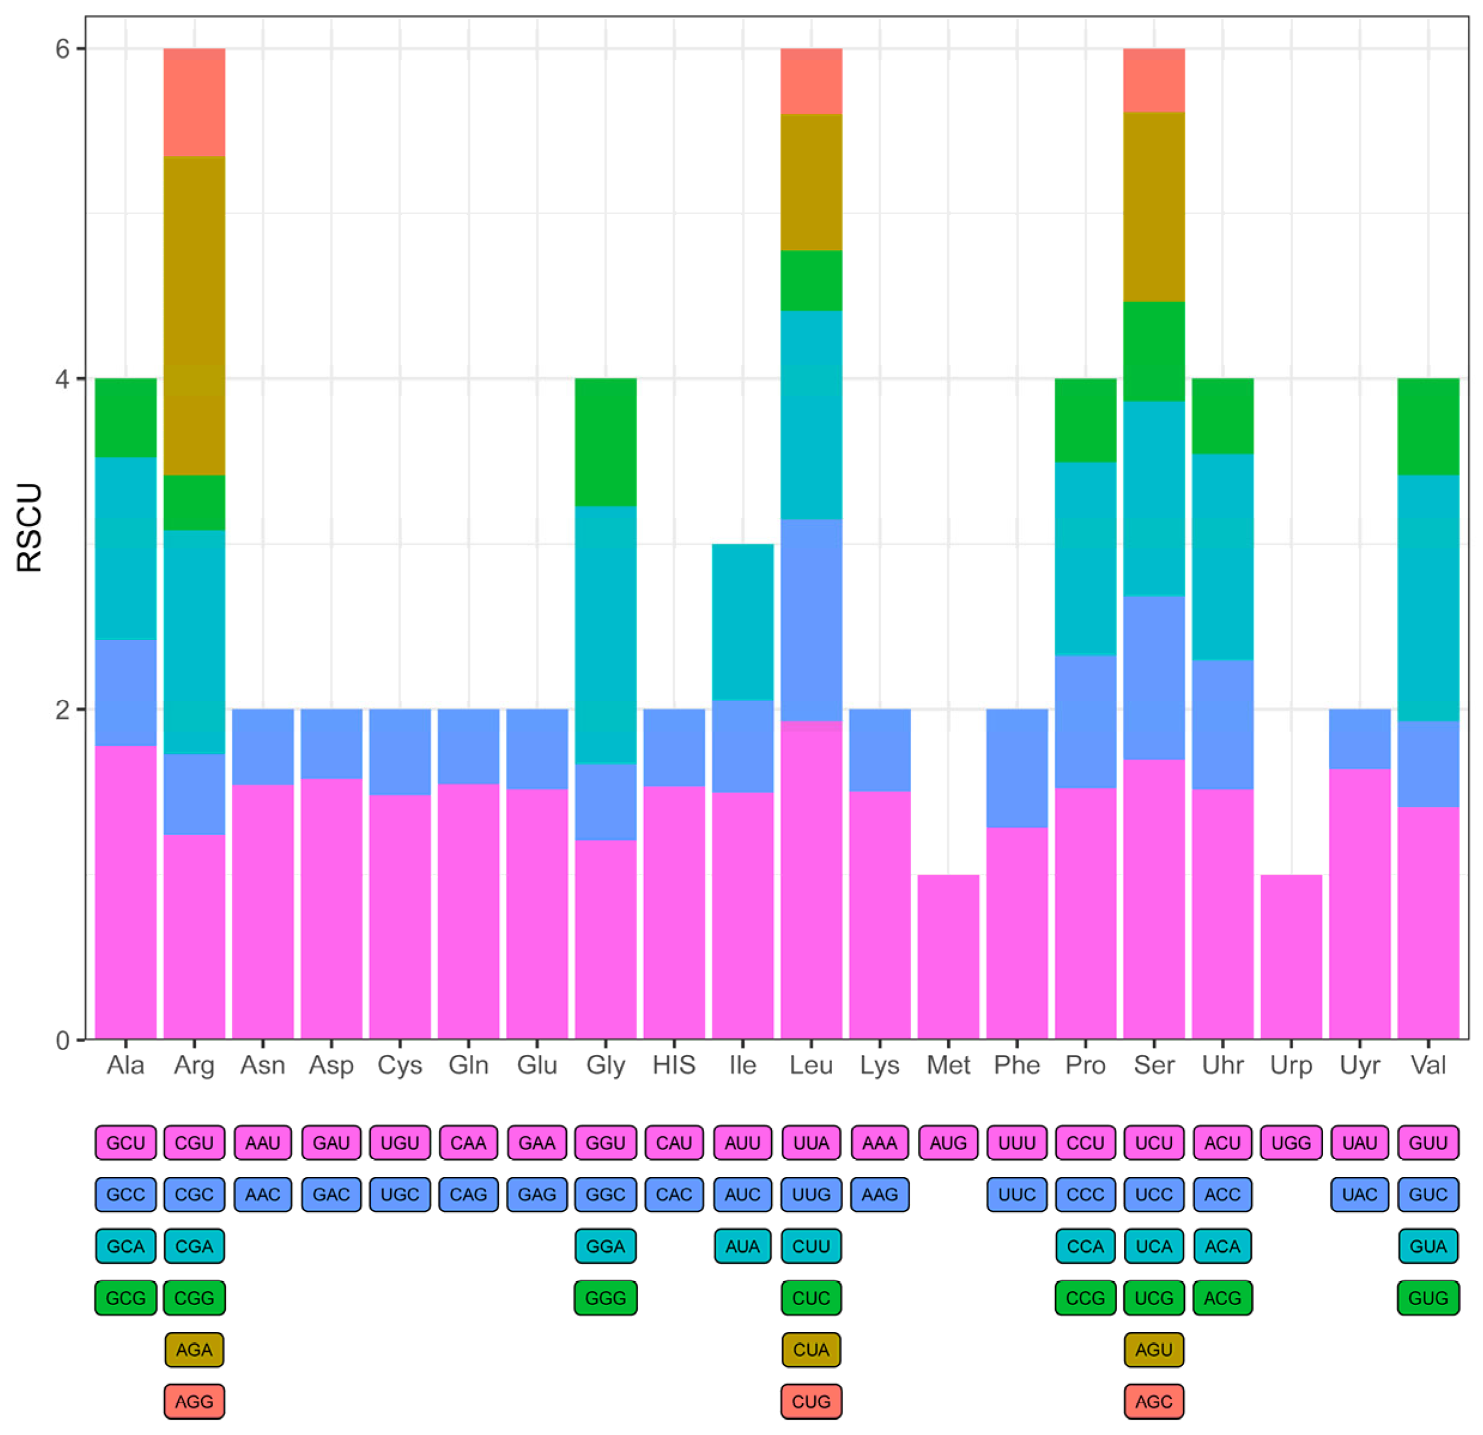Click the Leu x-axis label
This screenshot has height=1435, width=1483.
tap(811, 1065)
